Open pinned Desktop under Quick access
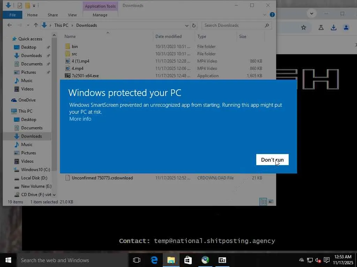The height and width of the screenshot is (267, 357). [x=29, y=47]
